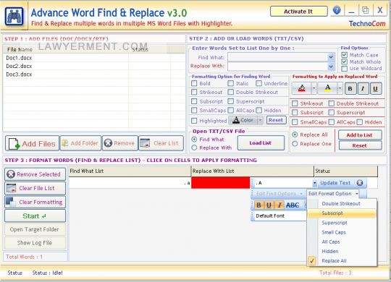The height and width of the screenshot is (282, 391).
Task: Click Clear List icon button
Action: click(161, 143)
